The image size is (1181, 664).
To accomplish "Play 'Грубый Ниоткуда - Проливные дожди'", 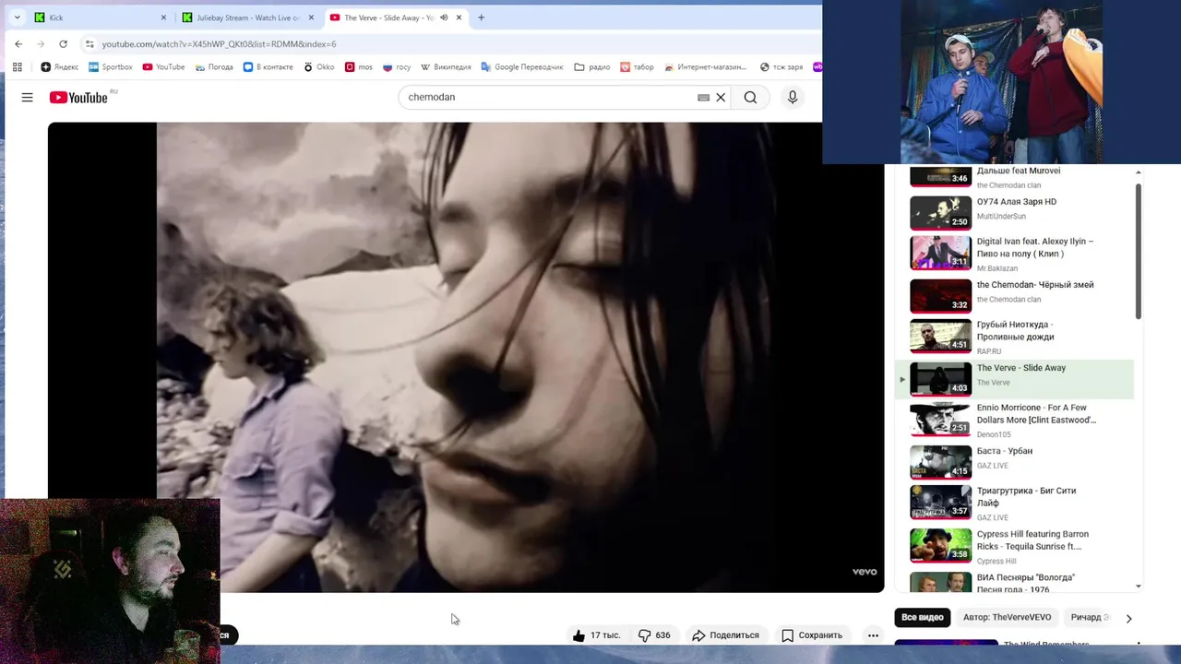I will pyautogui.click(x=1014, y=337).
